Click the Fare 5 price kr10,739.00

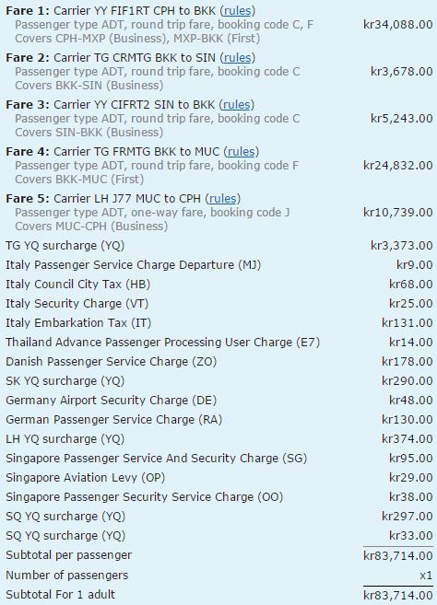(x=397, y=213)
